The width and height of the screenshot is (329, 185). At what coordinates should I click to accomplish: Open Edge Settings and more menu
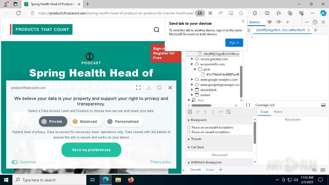pos(313,13)
